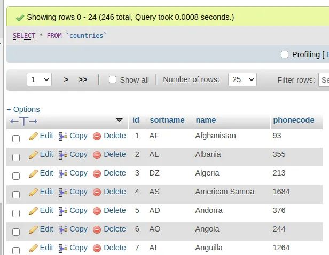Sort by the name column header

point(206,120)
